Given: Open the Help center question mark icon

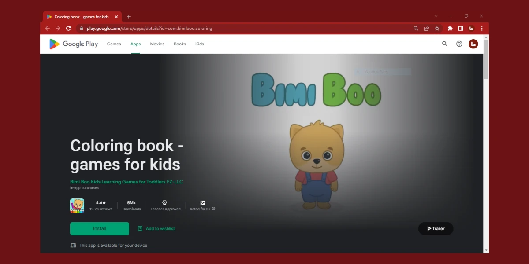Looking at the screenshot, I should tap(459, 44).
